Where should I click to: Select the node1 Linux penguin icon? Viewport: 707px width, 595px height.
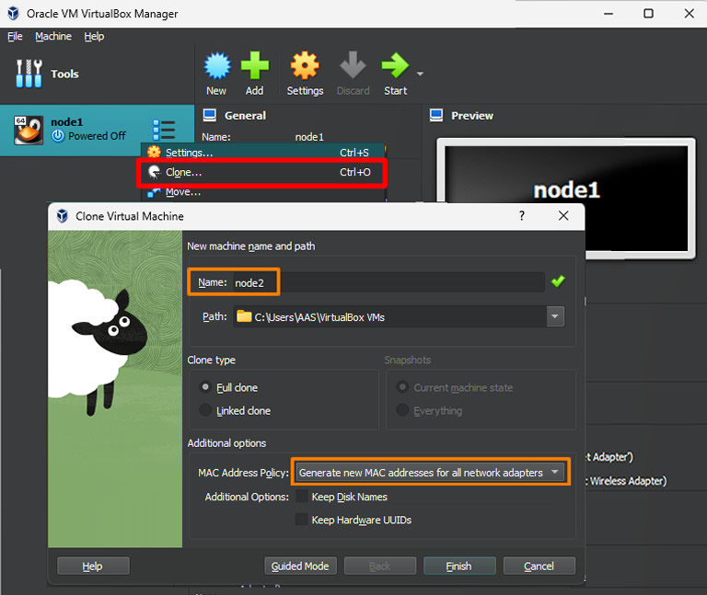[x=29, y=131]
